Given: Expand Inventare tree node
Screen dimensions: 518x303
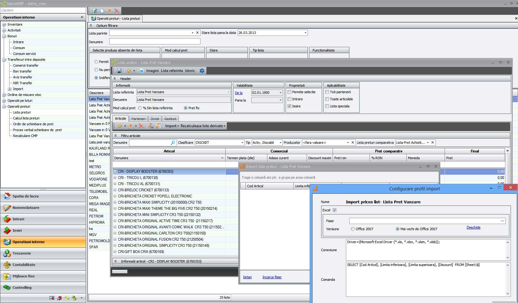Looking at the screenshot, I should pyautogui.click(x=4, y=24).
